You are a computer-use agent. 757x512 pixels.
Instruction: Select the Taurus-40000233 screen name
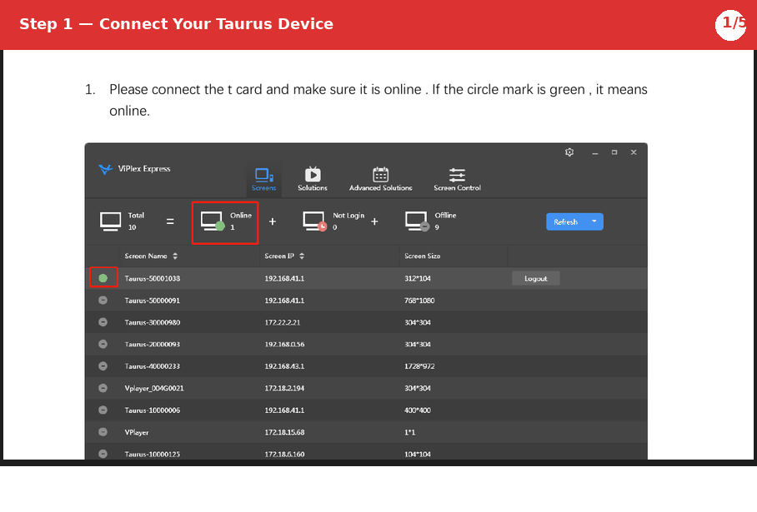coord(152,366)
